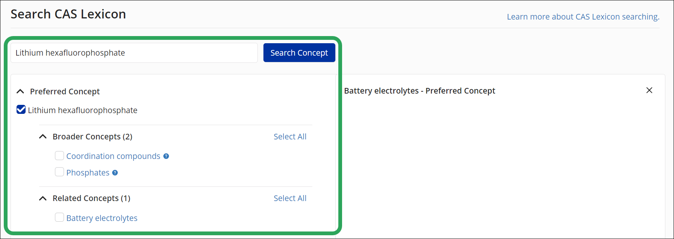674x239 pixels.
Task: Check the Battery electrolytes checkbox
Action: pos(59,217)
